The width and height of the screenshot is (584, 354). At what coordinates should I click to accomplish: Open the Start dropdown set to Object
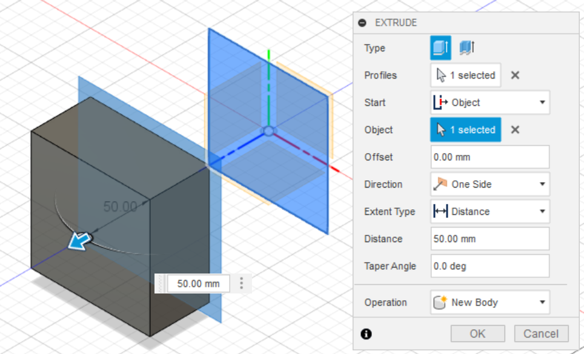(489, 102)
